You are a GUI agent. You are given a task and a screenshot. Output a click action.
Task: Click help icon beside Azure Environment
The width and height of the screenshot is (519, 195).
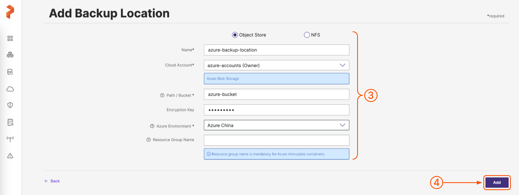pos(152,126)
